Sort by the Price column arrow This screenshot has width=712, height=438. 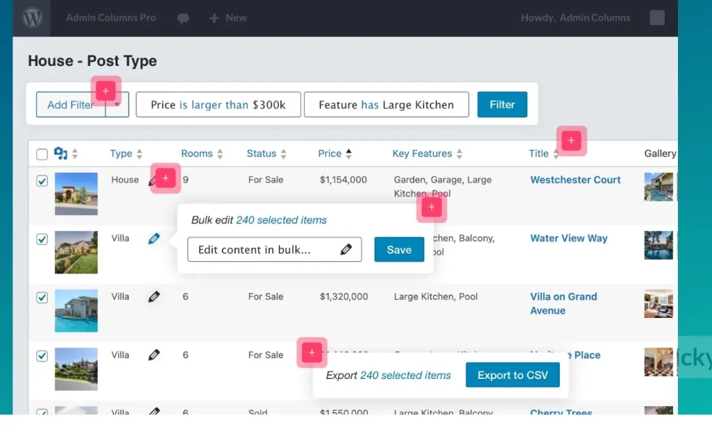pos(349,154)
